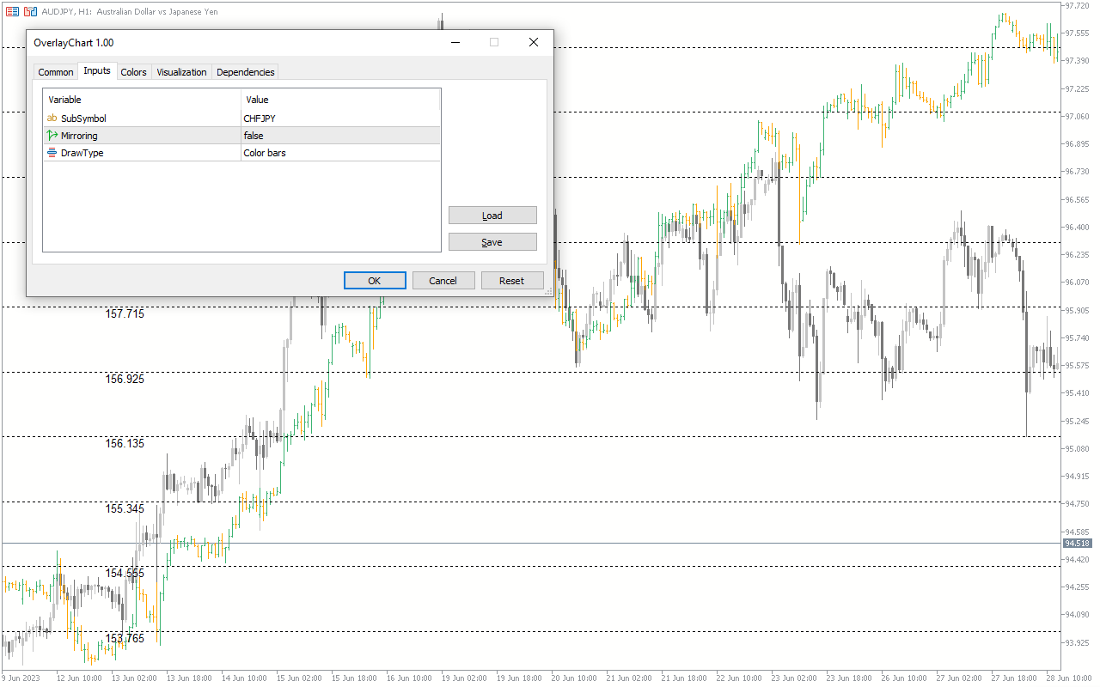This screenshot has height=687, width=1100.
Task: Select the SubSymbol variable row
Action: (242, 119)
